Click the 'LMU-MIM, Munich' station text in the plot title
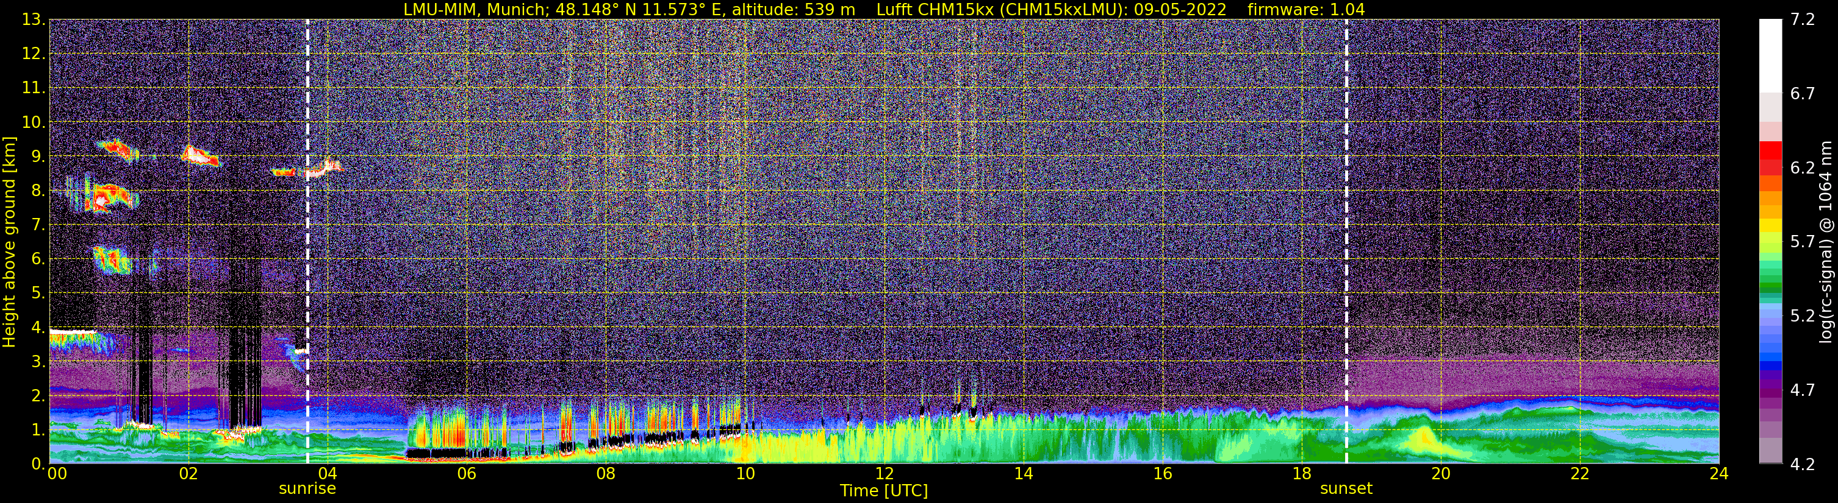This screenshot has width=1838, height=503. [x=475, y=9]
